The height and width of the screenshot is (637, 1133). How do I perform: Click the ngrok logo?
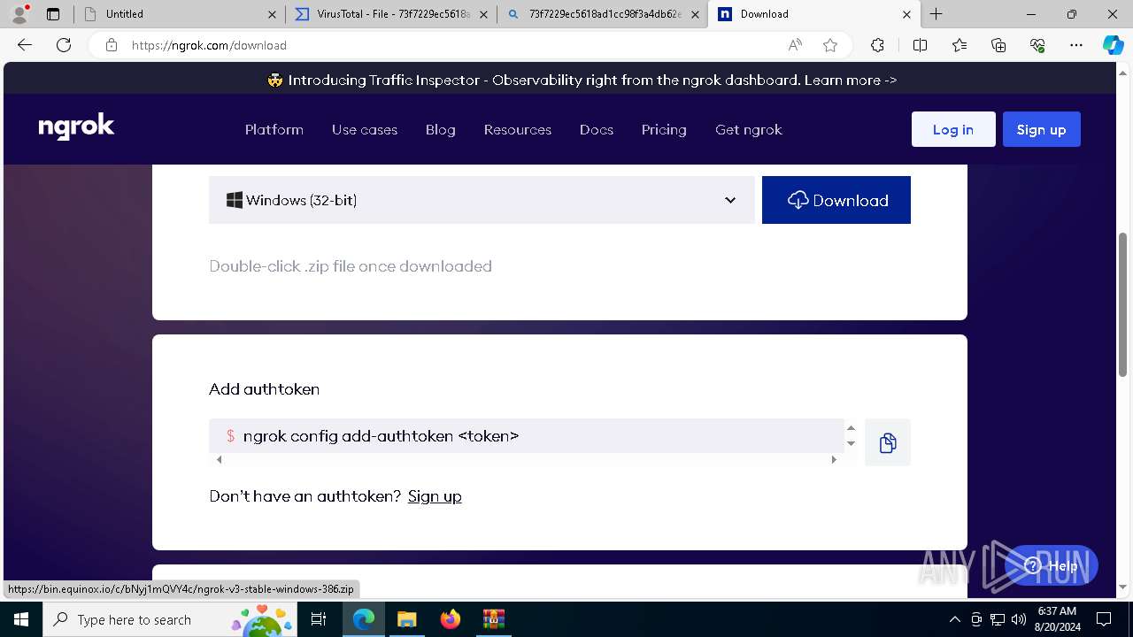[77, 128]
